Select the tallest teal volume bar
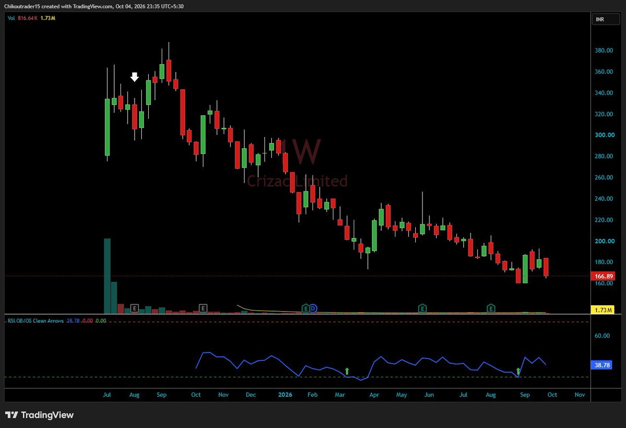 [x=107, y=276]
